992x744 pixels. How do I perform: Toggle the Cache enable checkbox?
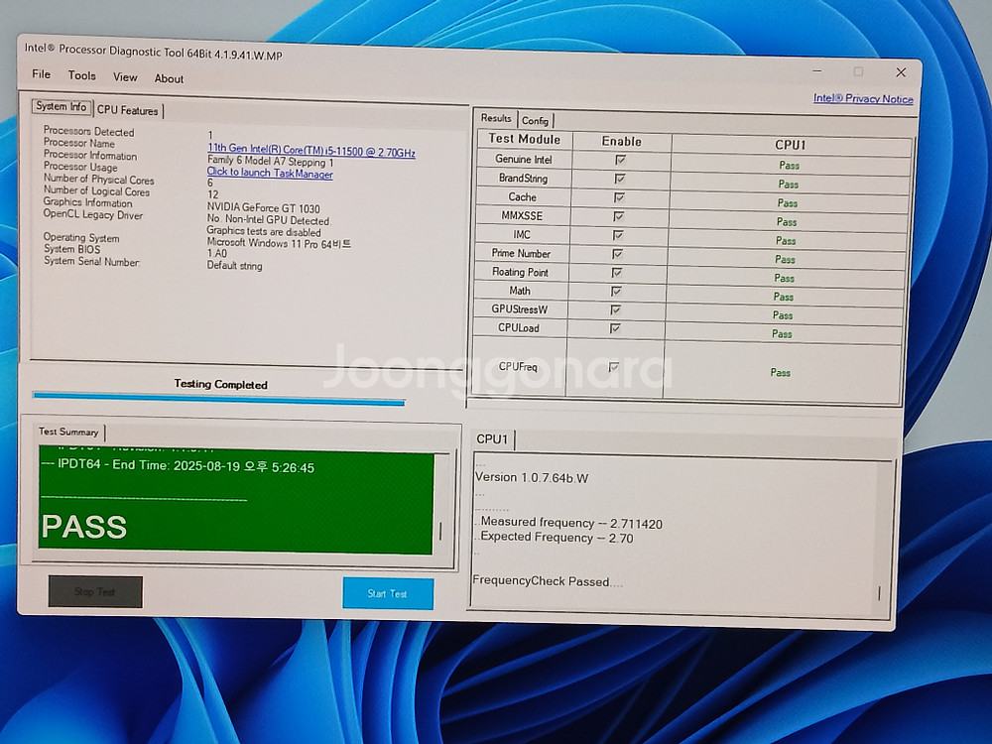click(x=619, y=197)
